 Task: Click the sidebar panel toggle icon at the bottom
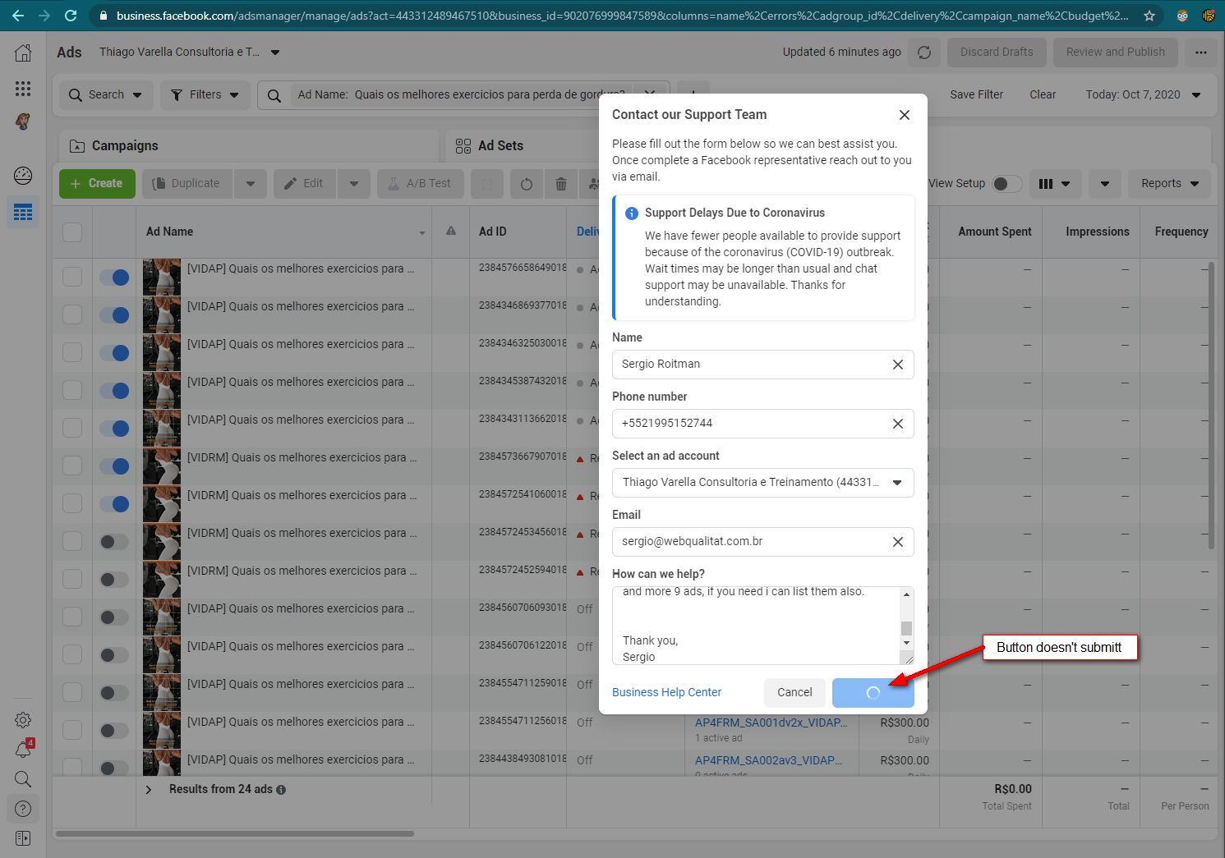click(x=23, y=838)
